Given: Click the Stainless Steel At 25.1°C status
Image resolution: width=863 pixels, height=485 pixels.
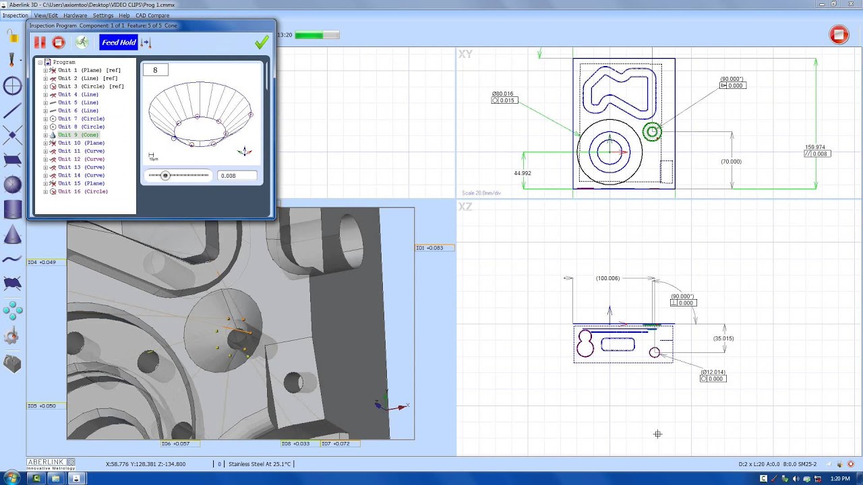Looking at the screenshot, I should 260,464.
